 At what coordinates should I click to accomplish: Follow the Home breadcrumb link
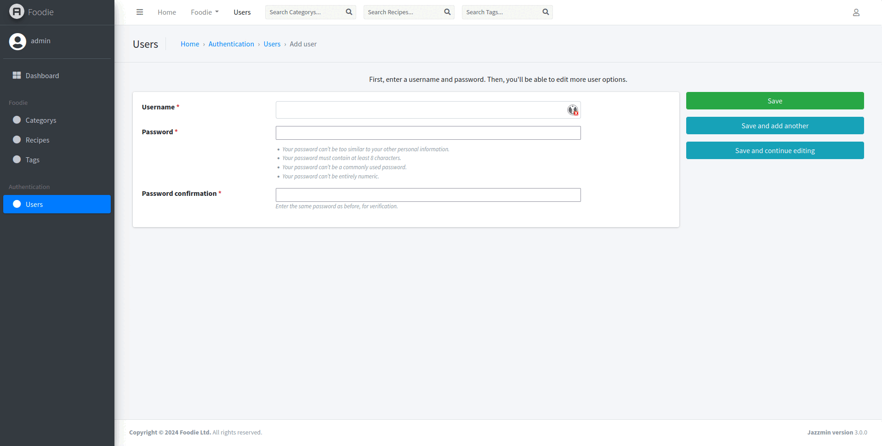190,44
